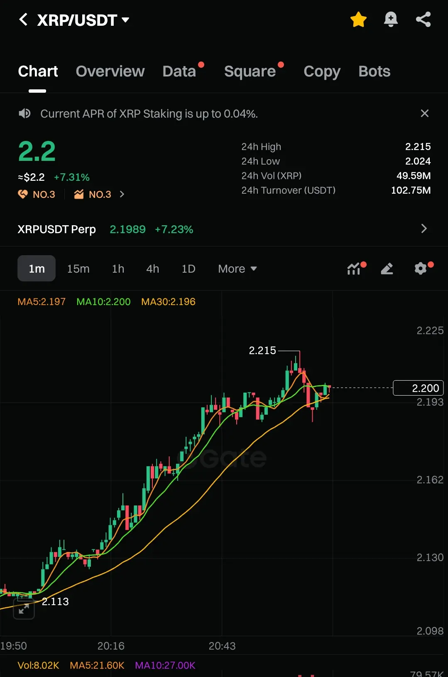Open the Square tab
Viewport: 448px width, 677px height.
(x=250, y=71)
